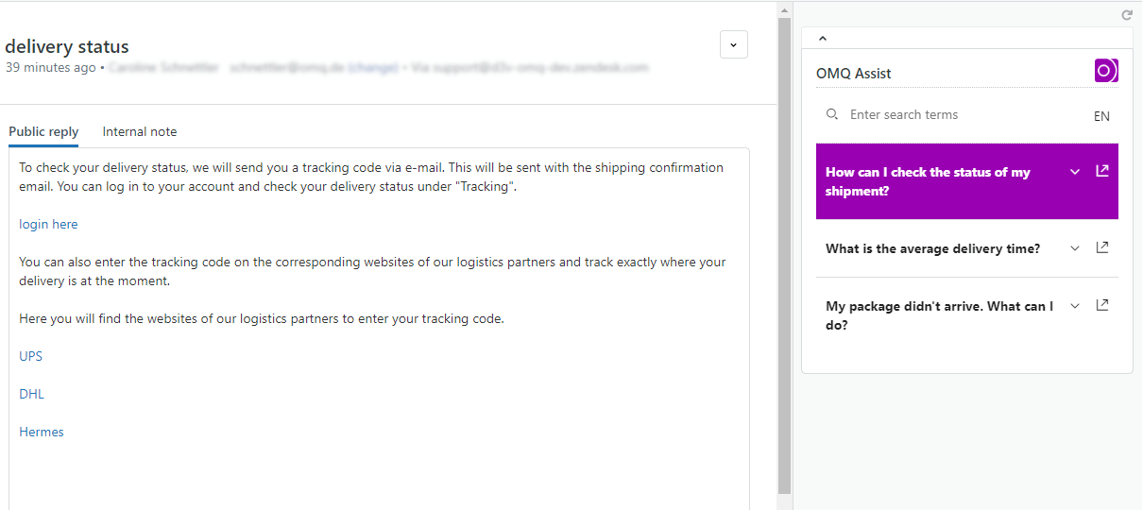This screenshot has height=510, width=1143.
Task: Open the DHL tracking link
Action: [32, 395]
